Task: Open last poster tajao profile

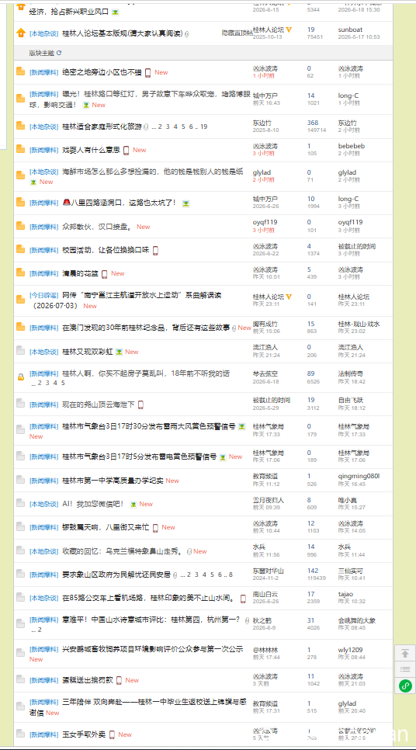Action: (345, 594)
